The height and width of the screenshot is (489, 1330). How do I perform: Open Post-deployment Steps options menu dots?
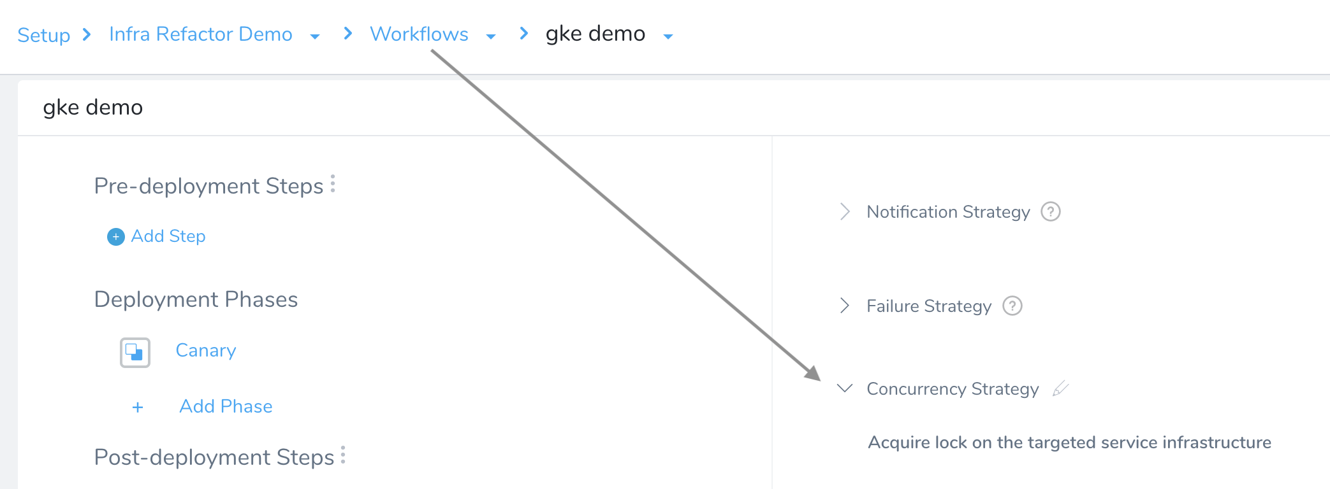click(x=343, y=455)
